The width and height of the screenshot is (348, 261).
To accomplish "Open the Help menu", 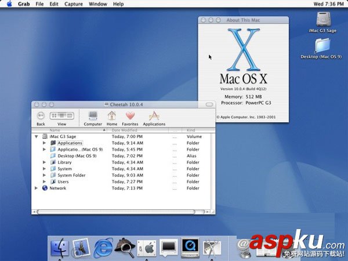I will (x=118, y=4).
